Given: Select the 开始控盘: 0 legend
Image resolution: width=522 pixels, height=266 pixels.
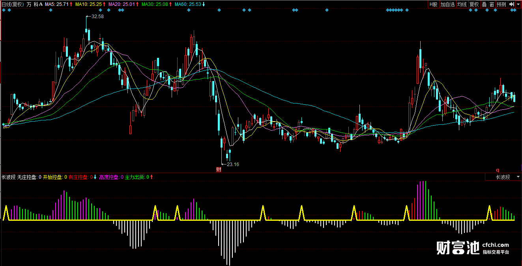Looking at the screenshot, I should click(55, 177).
